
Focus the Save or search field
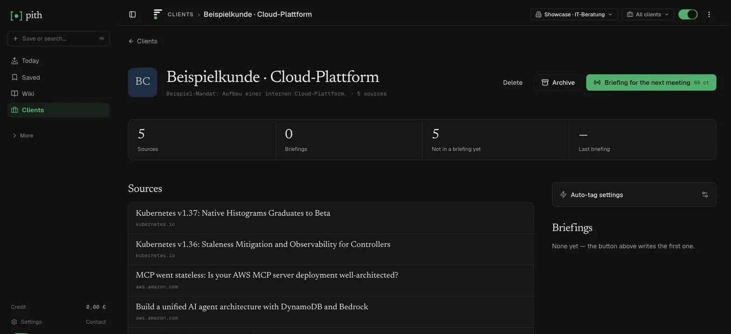pyautogui.click(x=58, y=38)
